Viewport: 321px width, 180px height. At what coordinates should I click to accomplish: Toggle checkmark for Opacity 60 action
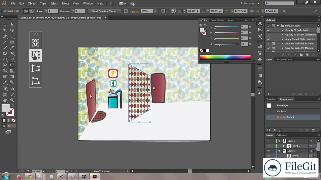(x=268, y=30)
